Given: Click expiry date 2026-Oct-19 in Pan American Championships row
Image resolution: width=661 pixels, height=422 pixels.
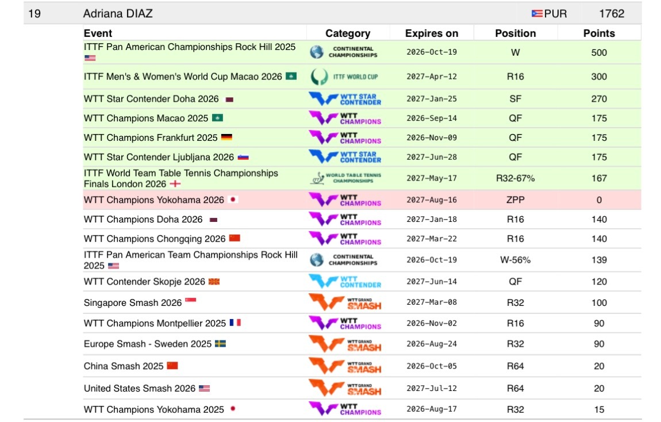Looking at the screenshot, I should (x=432, y=52).
